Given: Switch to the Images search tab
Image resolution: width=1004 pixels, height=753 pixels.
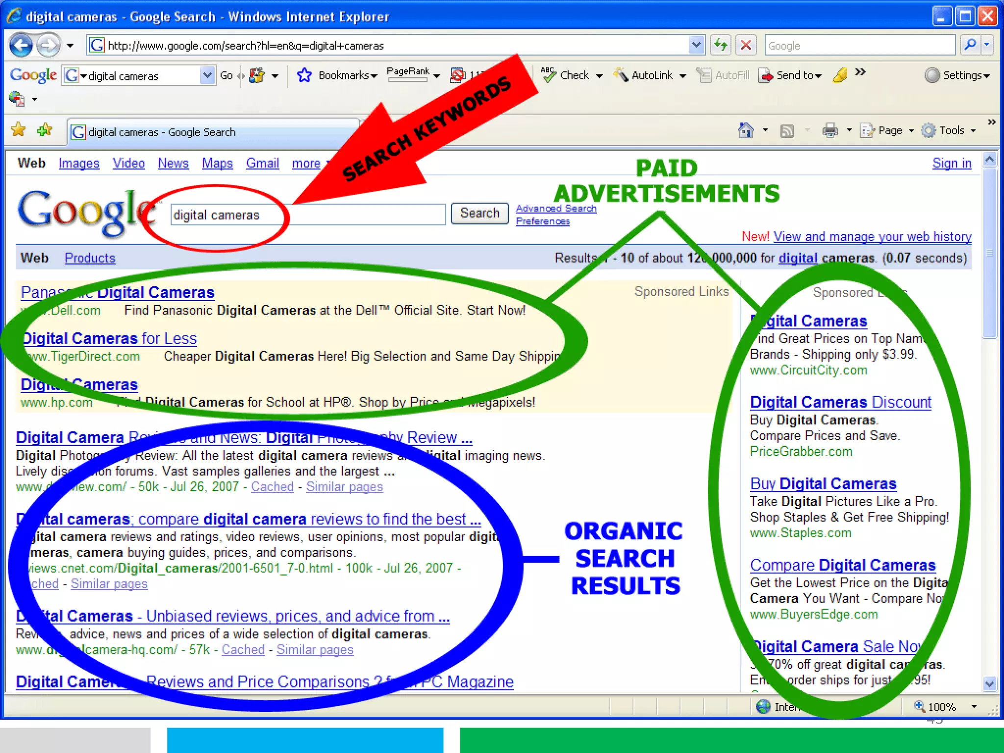Looking at the screenshot, I should tap(79, 163).
